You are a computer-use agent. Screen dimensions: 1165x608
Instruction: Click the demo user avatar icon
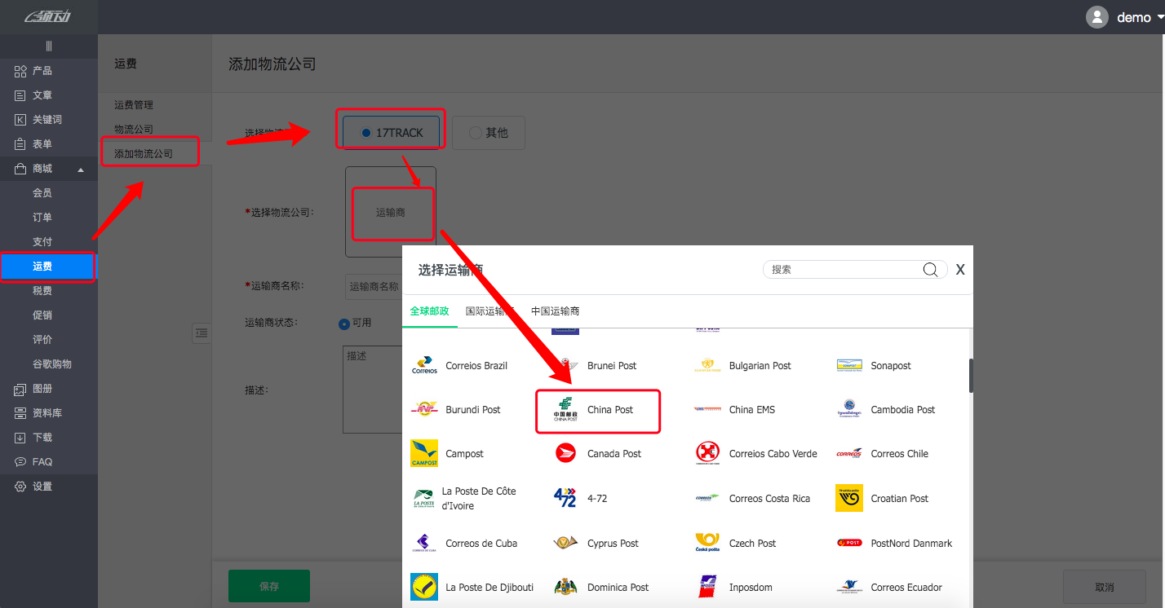(x=1096, y=17)
